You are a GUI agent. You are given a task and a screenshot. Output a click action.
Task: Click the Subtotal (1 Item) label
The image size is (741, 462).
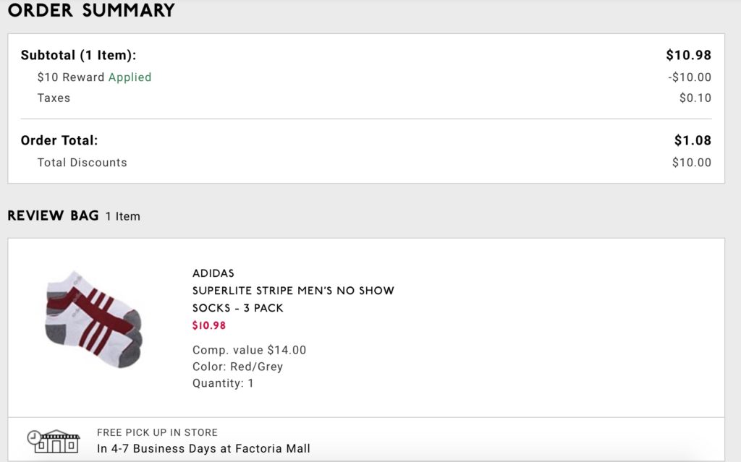click(x=78, y=55)
